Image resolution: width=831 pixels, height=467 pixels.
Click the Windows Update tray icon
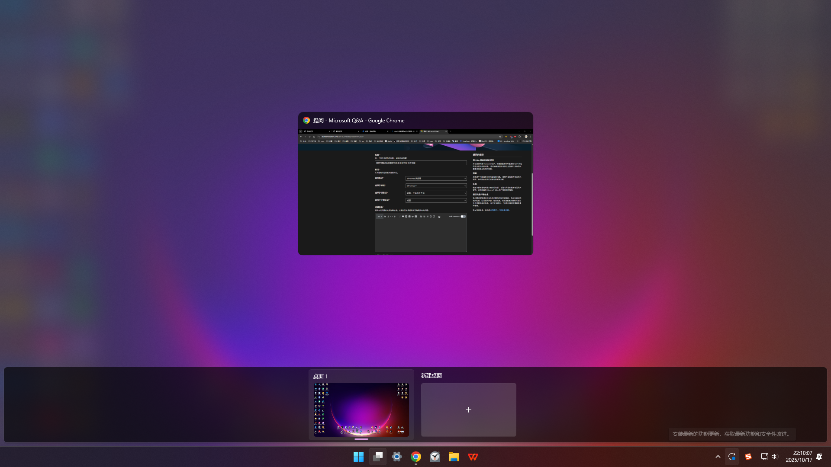732,457
